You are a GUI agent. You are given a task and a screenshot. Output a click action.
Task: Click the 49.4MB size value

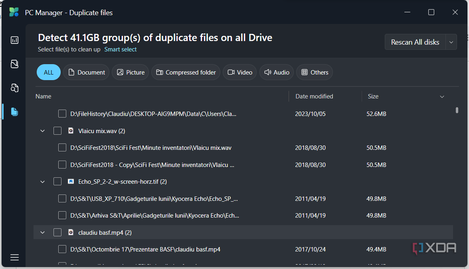[376, 249]
